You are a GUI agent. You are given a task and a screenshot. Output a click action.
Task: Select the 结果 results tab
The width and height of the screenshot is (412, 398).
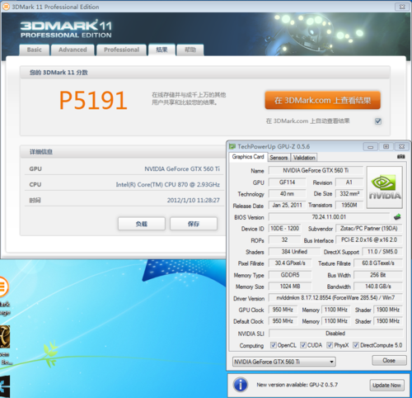[x=162, y=50]
